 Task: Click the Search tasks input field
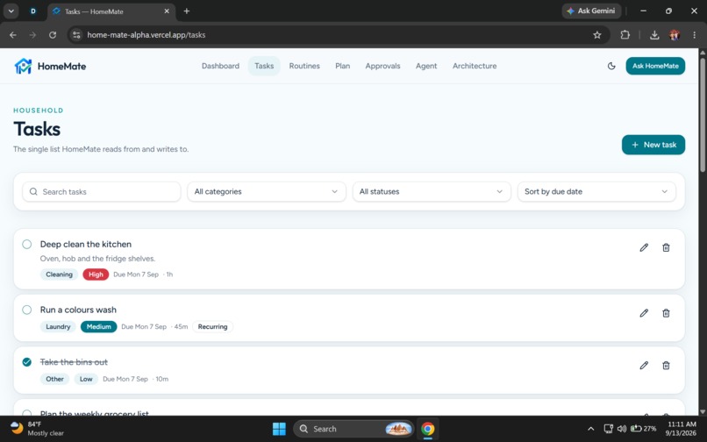[x=102, y=192]
